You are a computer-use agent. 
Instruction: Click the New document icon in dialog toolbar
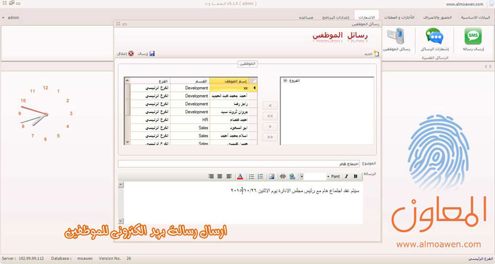tap(376, 53)
